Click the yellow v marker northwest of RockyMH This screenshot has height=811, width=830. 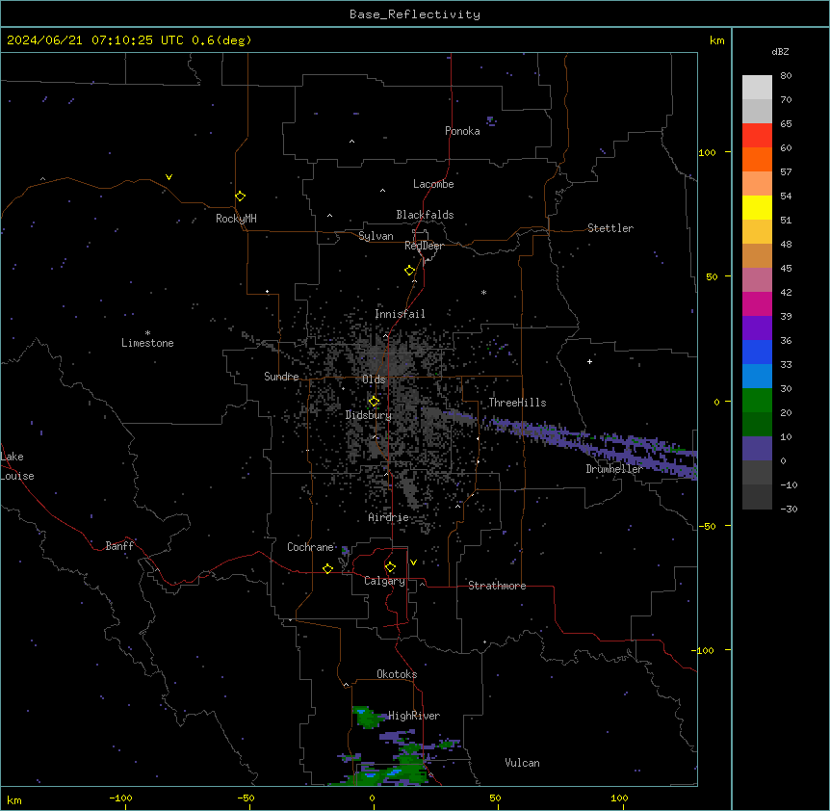[x=169, y=177]
